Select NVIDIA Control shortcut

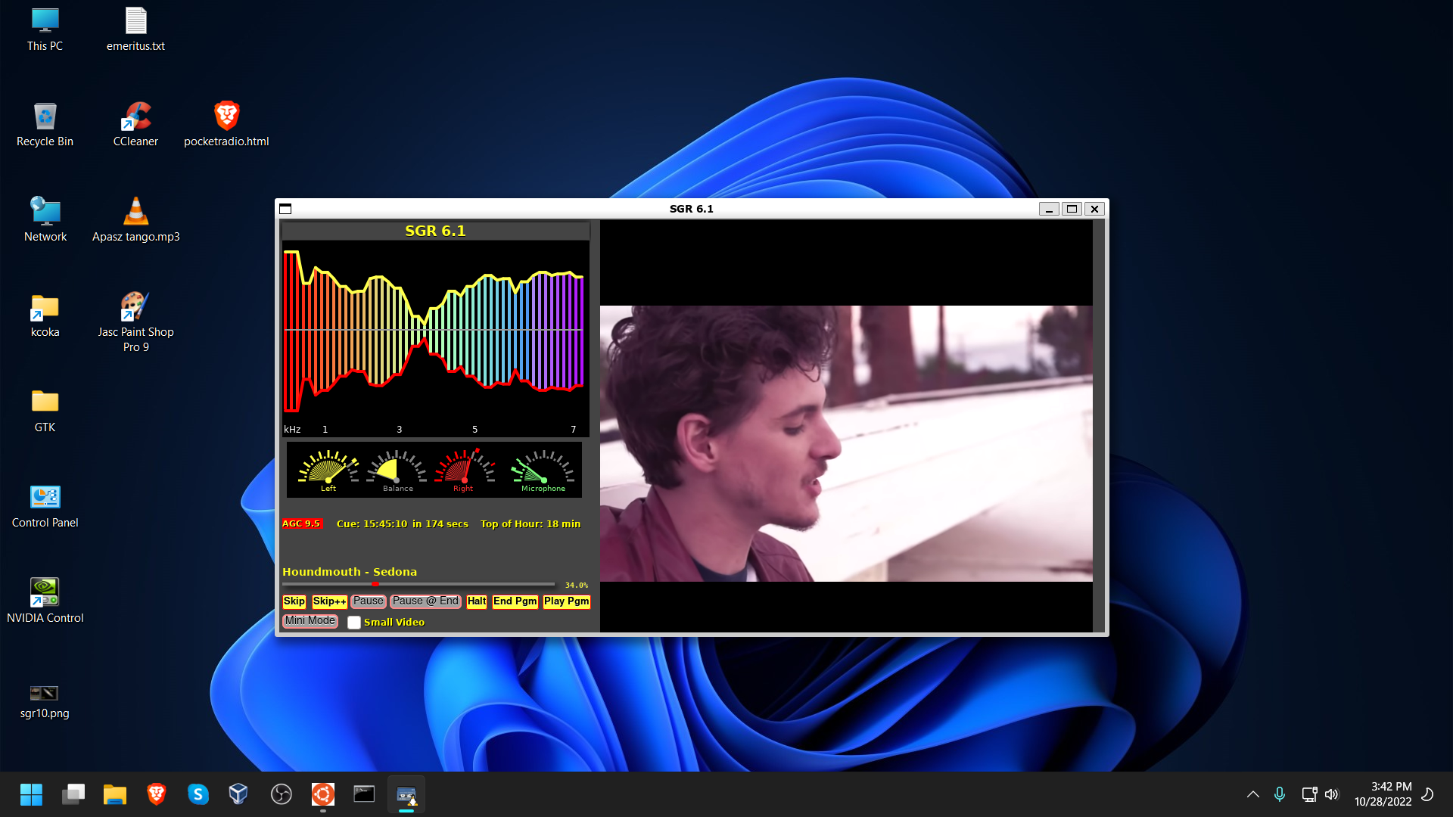45,602
